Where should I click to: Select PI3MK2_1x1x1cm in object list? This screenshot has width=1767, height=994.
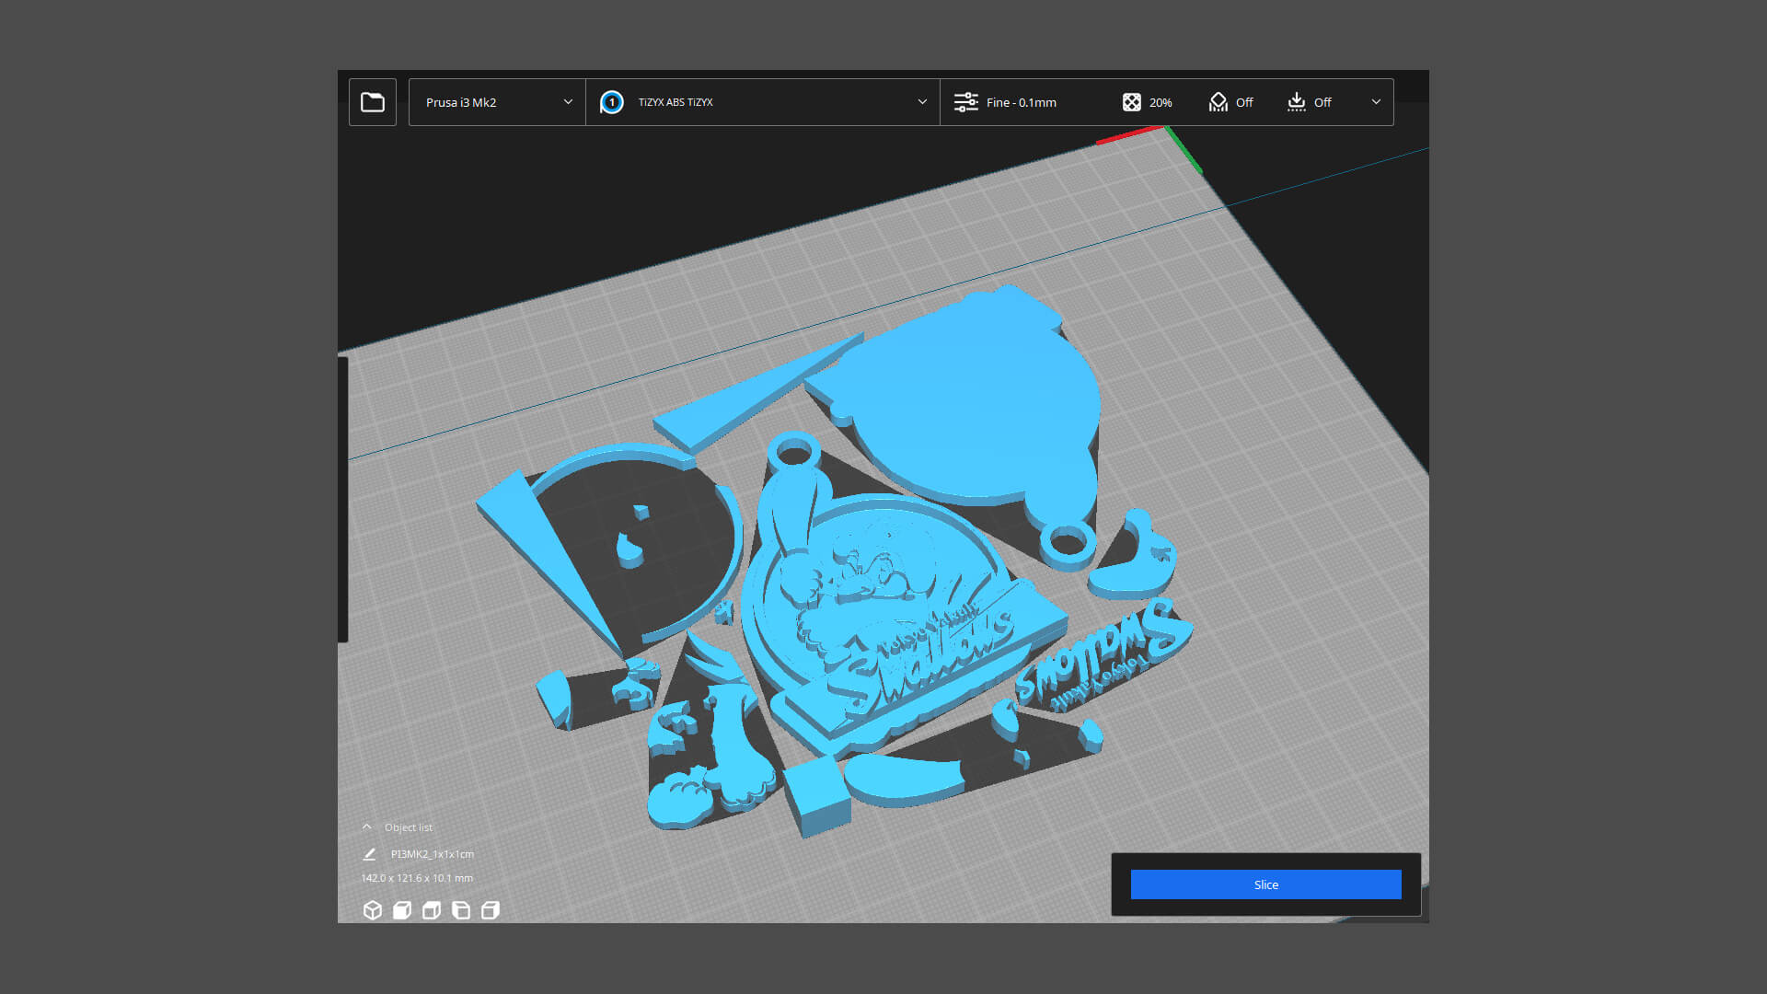pos(432,854)
